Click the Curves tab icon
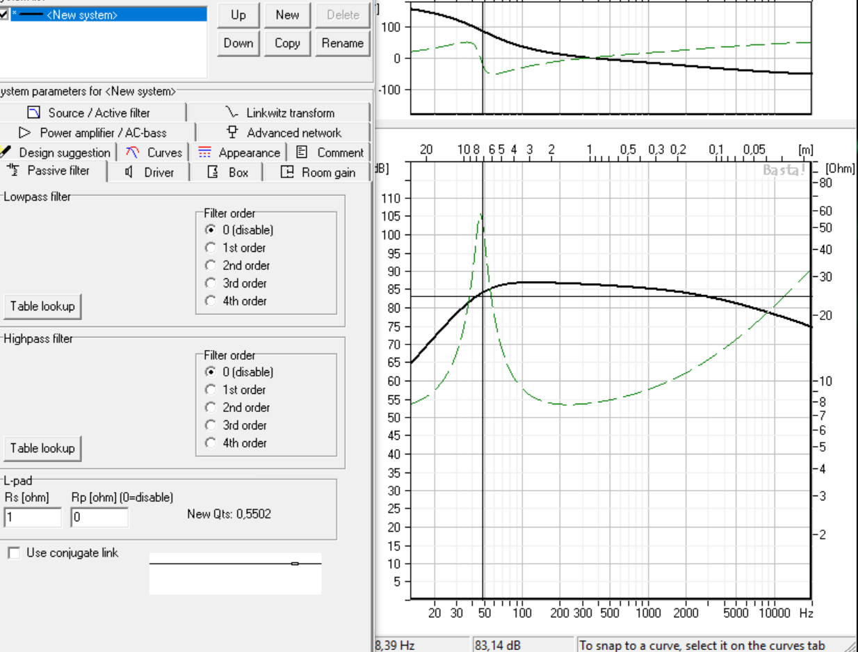Image resolution: width=858 pixels, height=652 pixels. click(x=132, y=152)
